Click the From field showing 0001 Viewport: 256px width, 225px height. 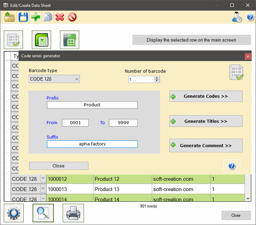75,123
